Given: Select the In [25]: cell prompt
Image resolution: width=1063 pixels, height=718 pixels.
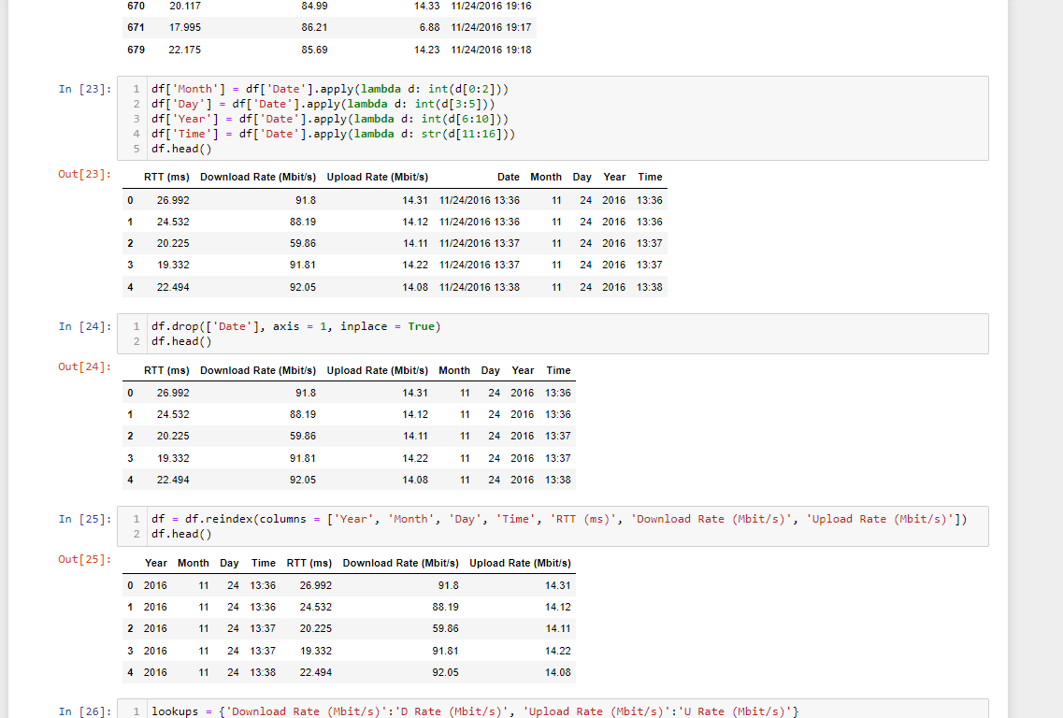Looking at the screenshot, I should point(85,519).
